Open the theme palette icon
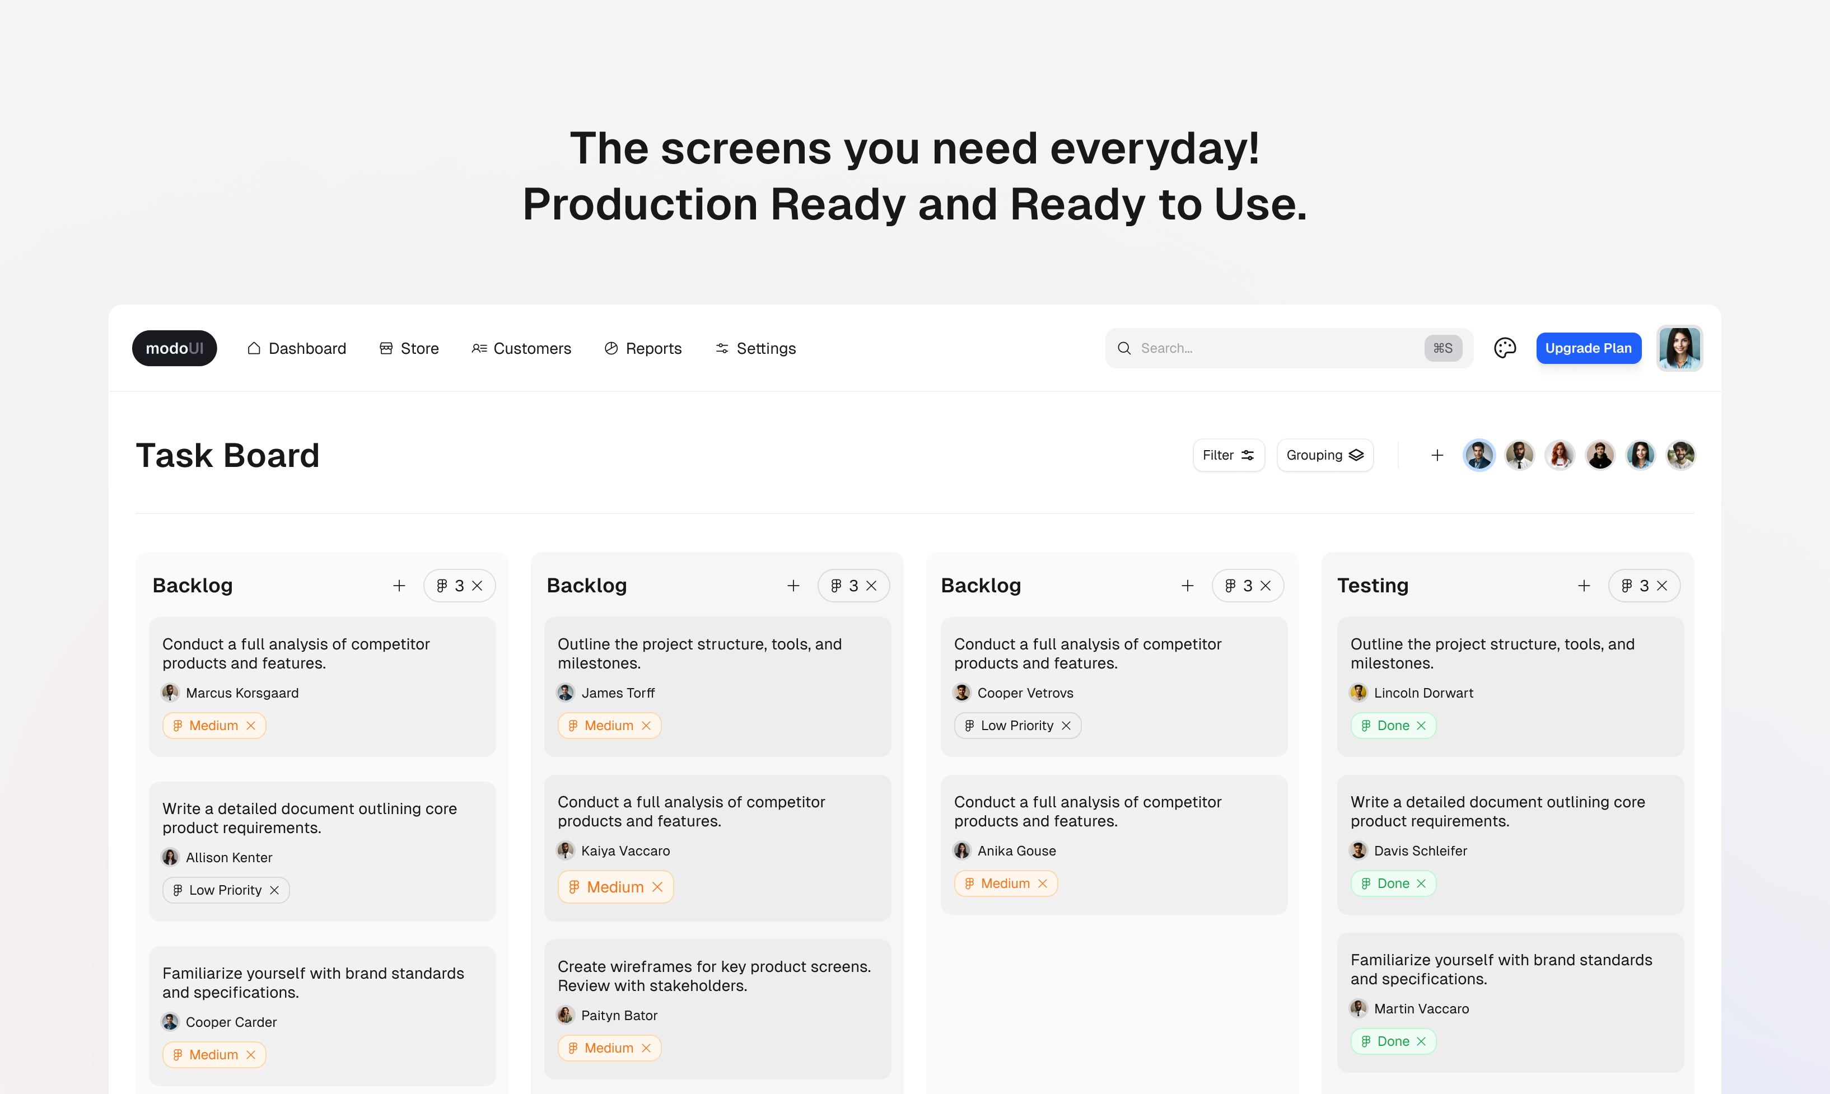Screen dimensions: 1830x1094 point(1504,348)
